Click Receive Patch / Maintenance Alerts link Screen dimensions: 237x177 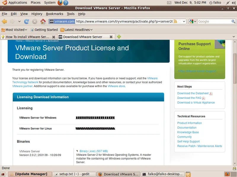pos(200,146)
